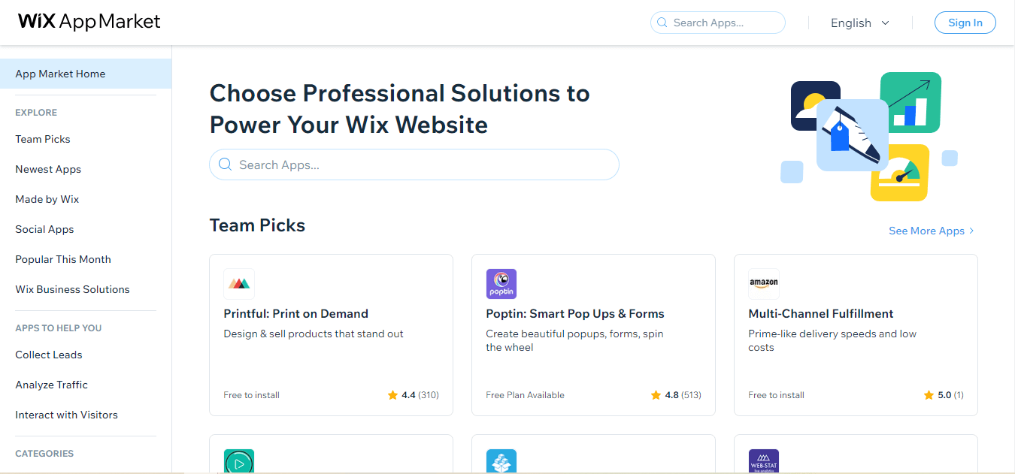Open Analyze Traffic apps

(x=52, y=385)
